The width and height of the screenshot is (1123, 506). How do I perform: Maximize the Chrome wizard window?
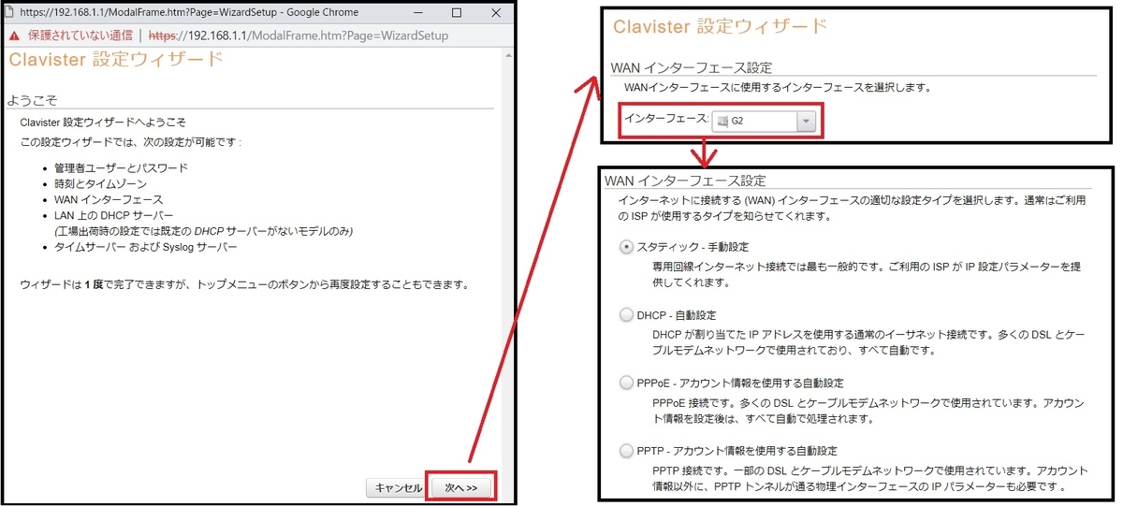(456, 13)
